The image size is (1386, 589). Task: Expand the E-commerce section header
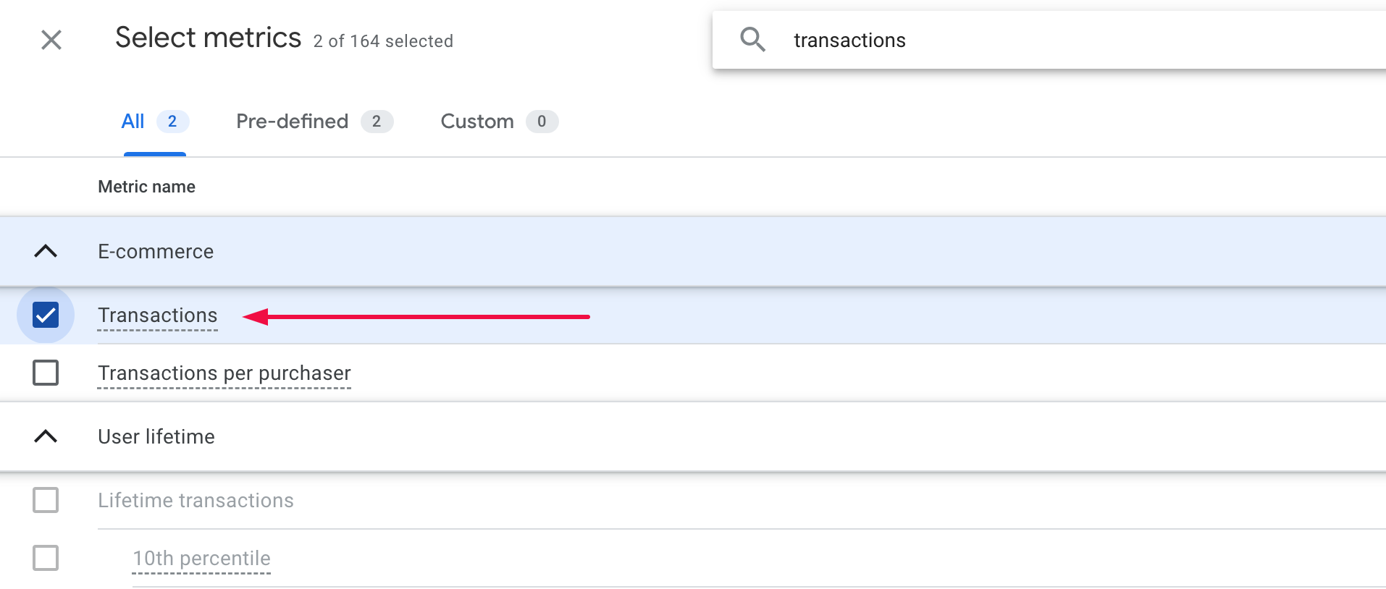[x=156, y=251]
